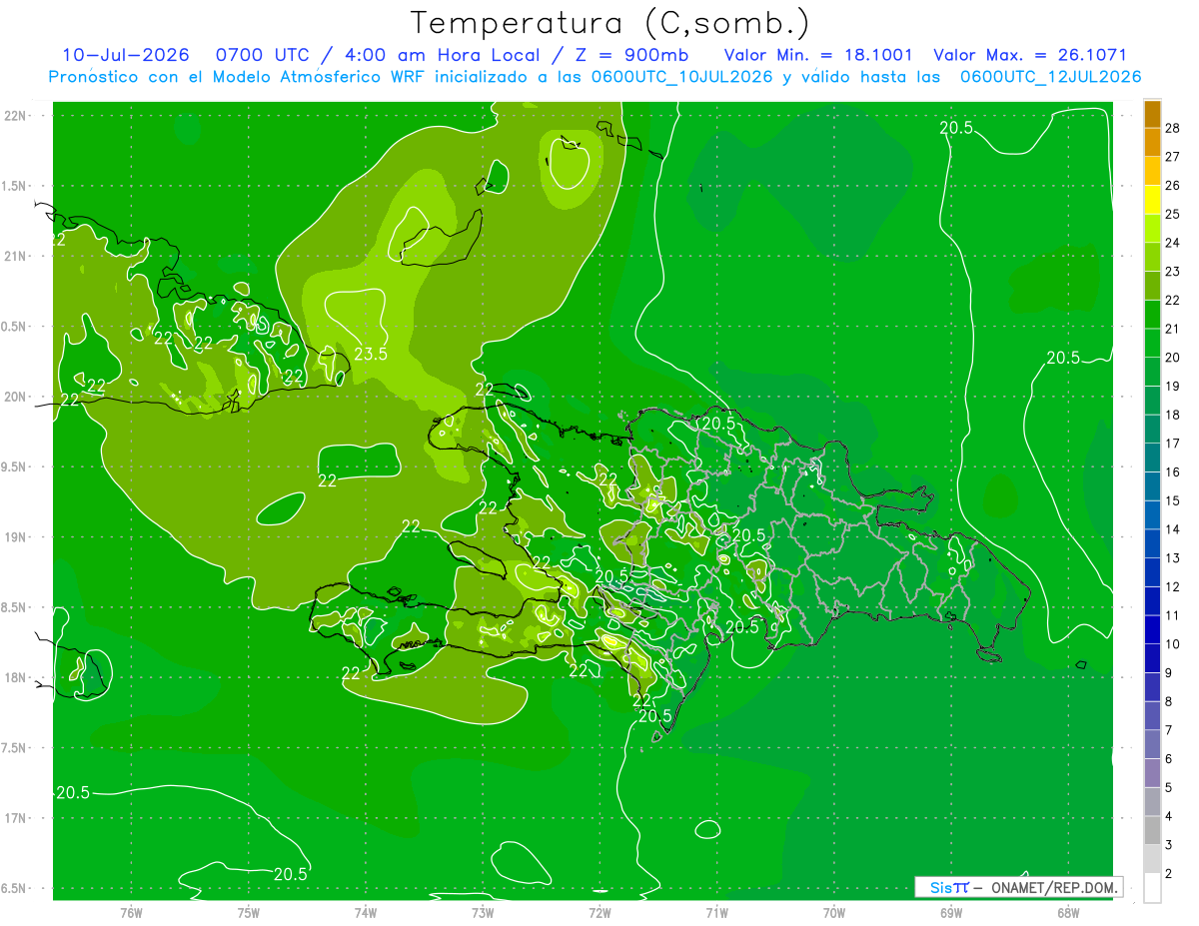
Task: Click the legend scale value '13'
Action: (x=1173, y=557)
